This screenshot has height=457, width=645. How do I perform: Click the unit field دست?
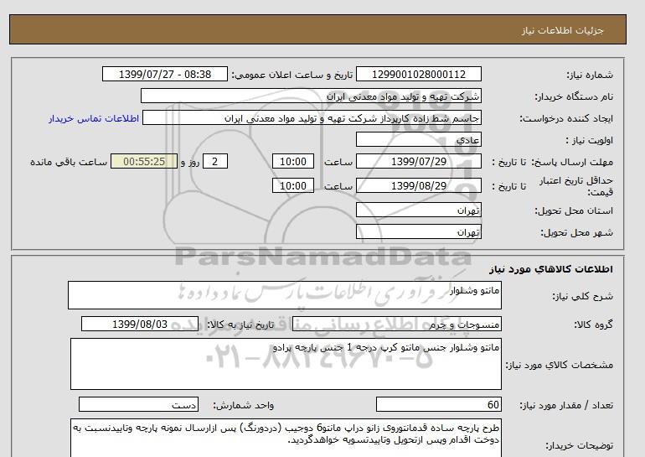click(138, 404)
